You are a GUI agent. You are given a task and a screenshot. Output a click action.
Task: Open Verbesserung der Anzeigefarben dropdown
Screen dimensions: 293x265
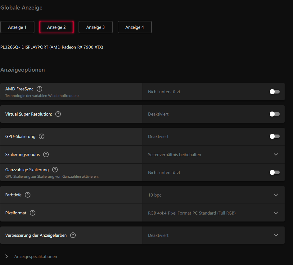276,235
